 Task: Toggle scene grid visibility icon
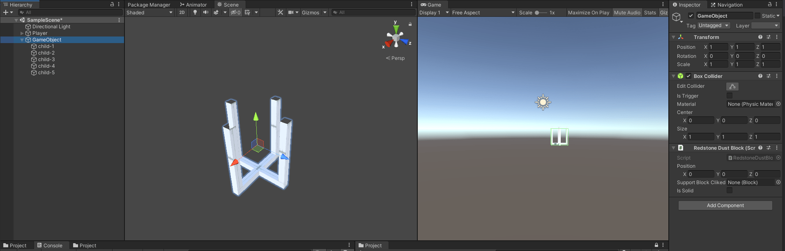247,12
